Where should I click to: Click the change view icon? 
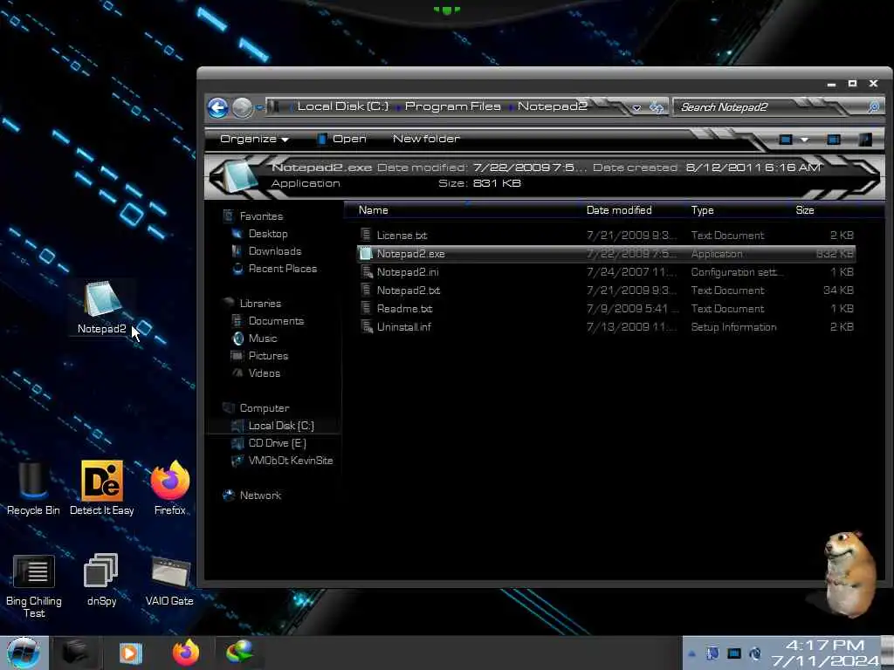coord(786,140)
